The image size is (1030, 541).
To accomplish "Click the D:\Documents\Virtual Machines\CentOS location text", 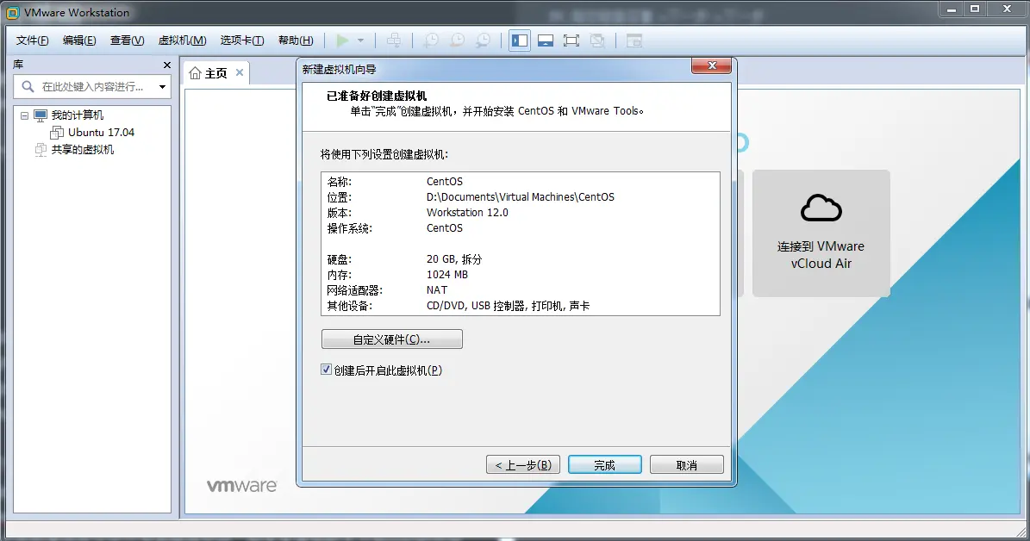I will point(521,197).
